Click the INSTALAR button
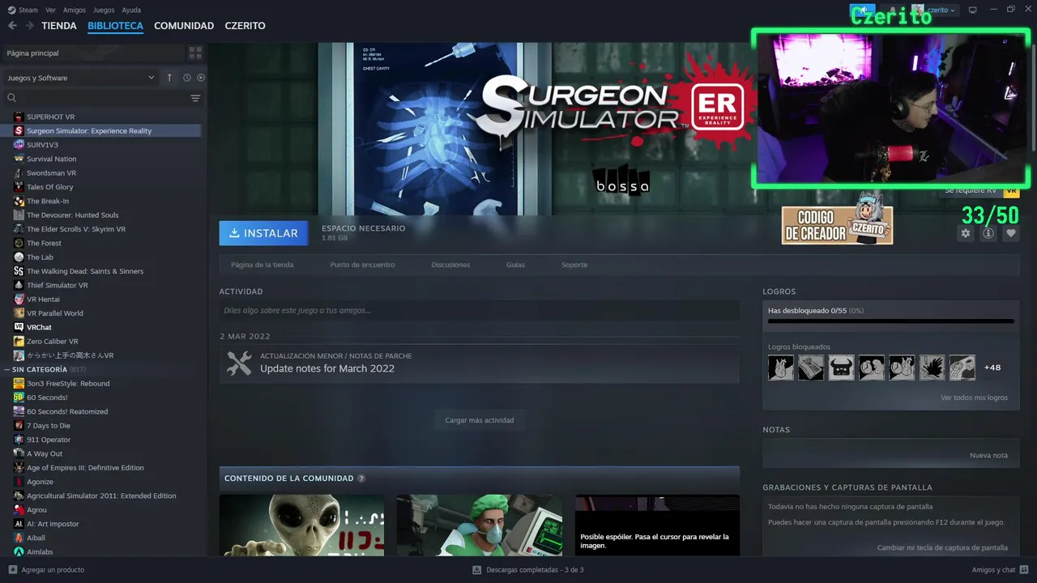Image resolution: width=1037 pixels, height=583 pixels. pyautogui.click(x=263, y=233)
